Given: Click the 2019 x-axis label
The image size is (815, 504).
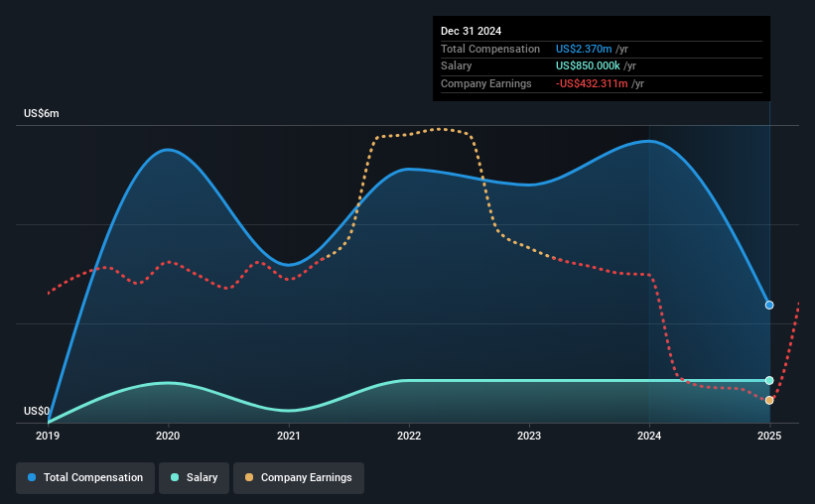Looking at the screenshot, I should 48,436.
